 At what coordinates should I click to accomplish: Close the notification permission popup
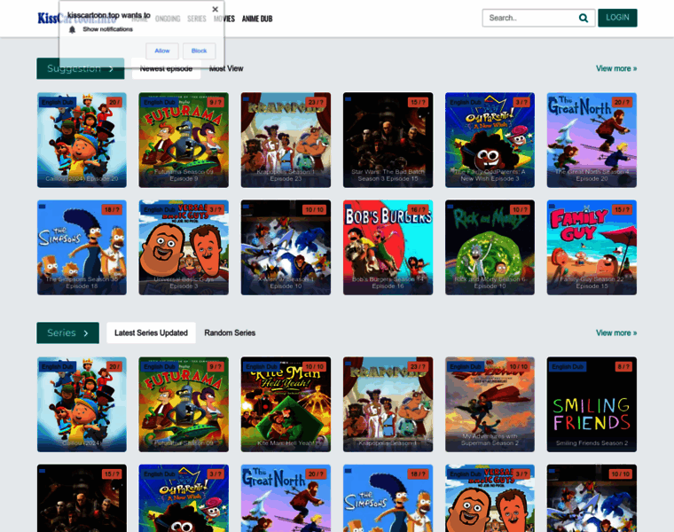[x=215, y=9]
